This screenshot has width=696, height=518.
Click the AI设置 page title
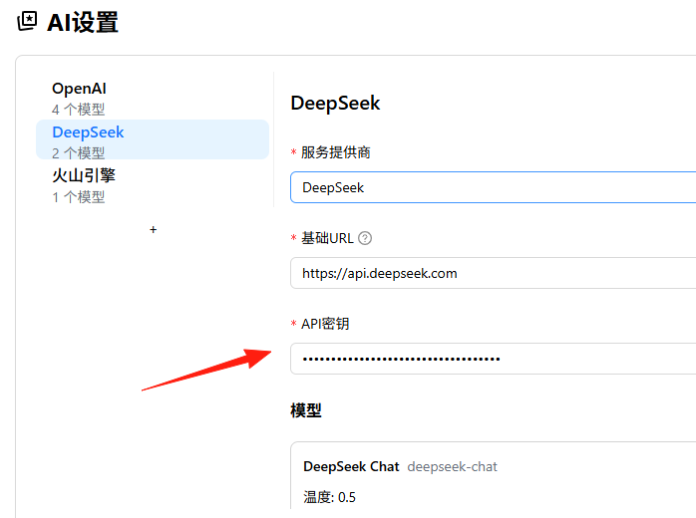(83, 22)
